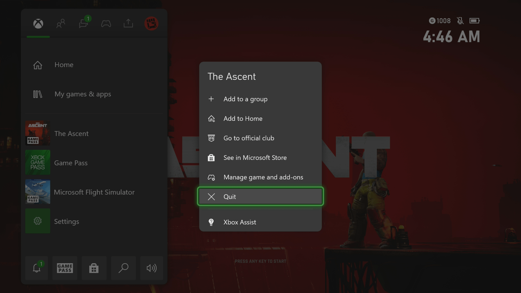The image size is (521, 293).
Task: Open Settings from the sidebar
Action: click(66, 221)
